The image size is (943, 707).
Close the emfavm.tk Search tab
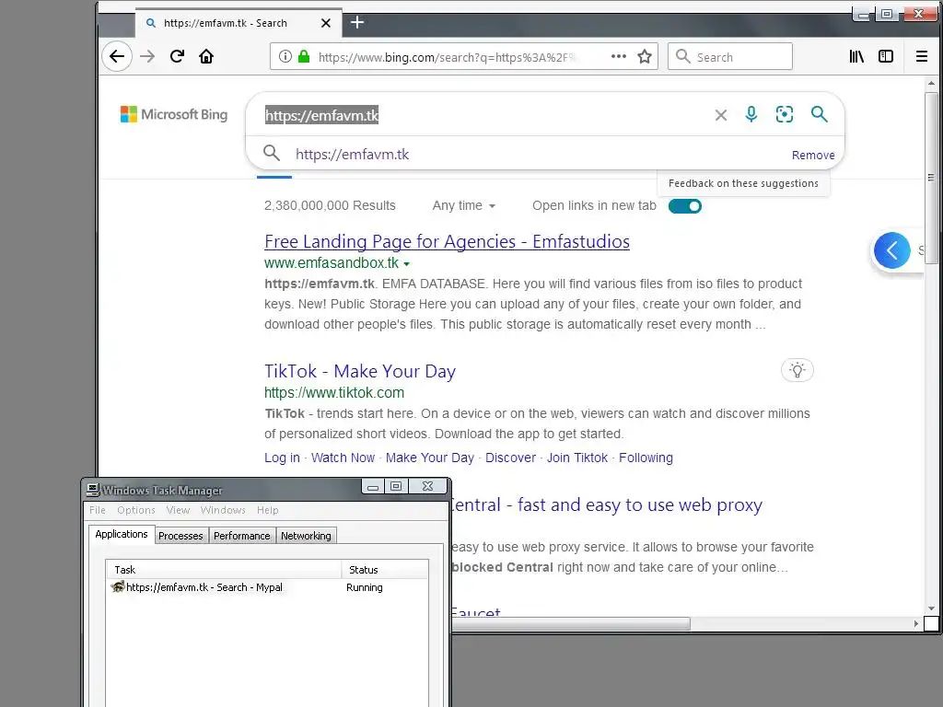pyautogui.click(x=326, y=23)
